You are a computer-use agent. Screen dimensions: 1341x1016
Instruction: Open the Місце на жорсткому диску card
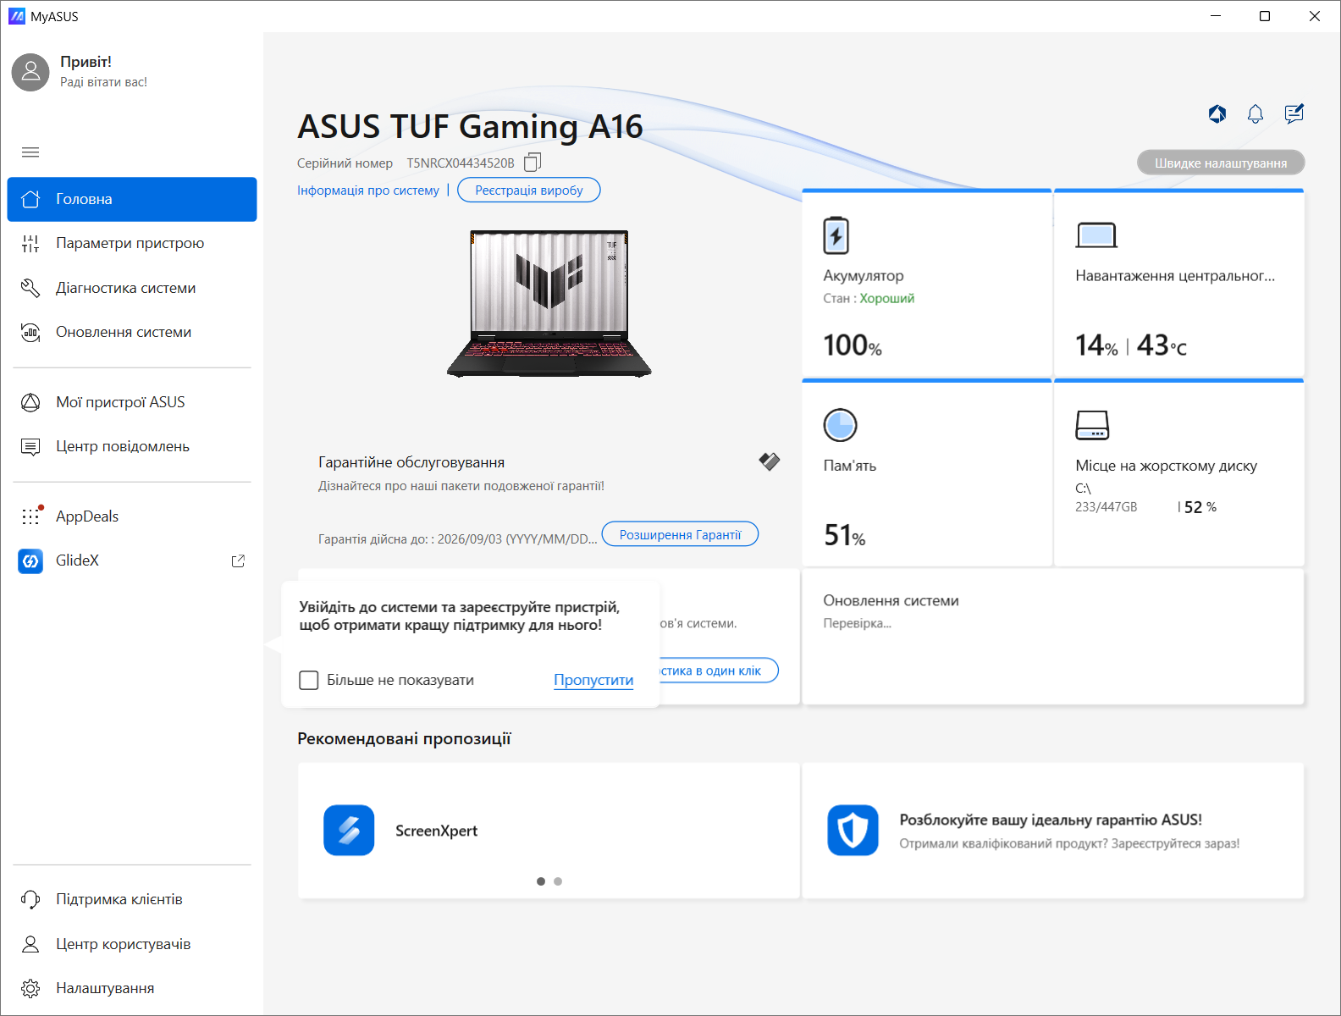point(1178,473)
